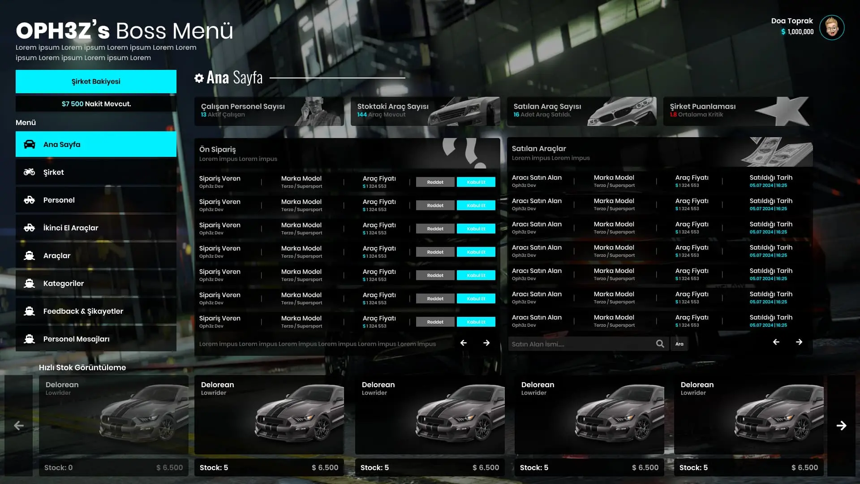Click the İkinci El Araçlar icon
860x484 pixels.
pos(29,228)
